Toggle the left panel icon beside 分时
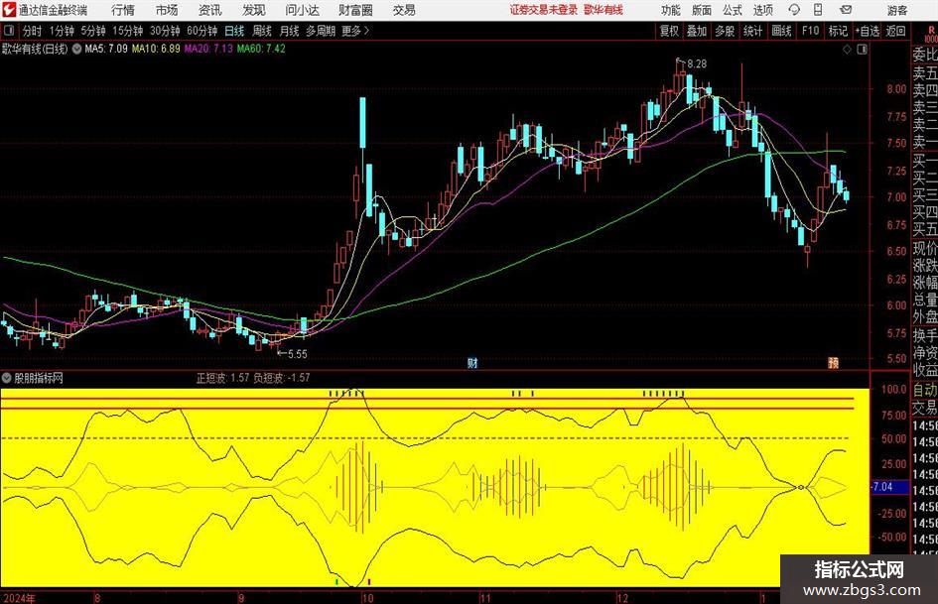 click(8, 31)
